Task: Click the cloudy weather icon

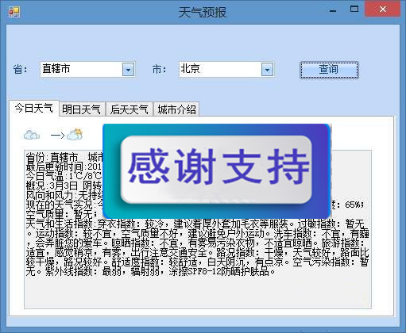Action: (x=32, y=135)
